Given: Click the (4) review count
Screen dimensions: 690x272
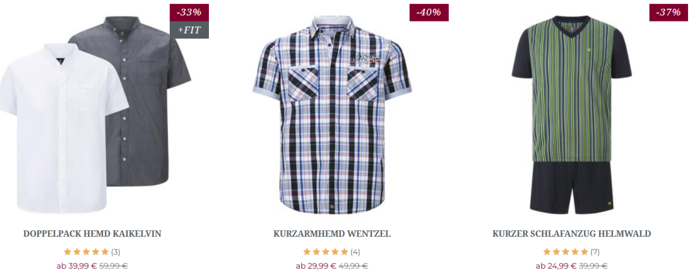Looking at the screenshot, I should point(355,252).
